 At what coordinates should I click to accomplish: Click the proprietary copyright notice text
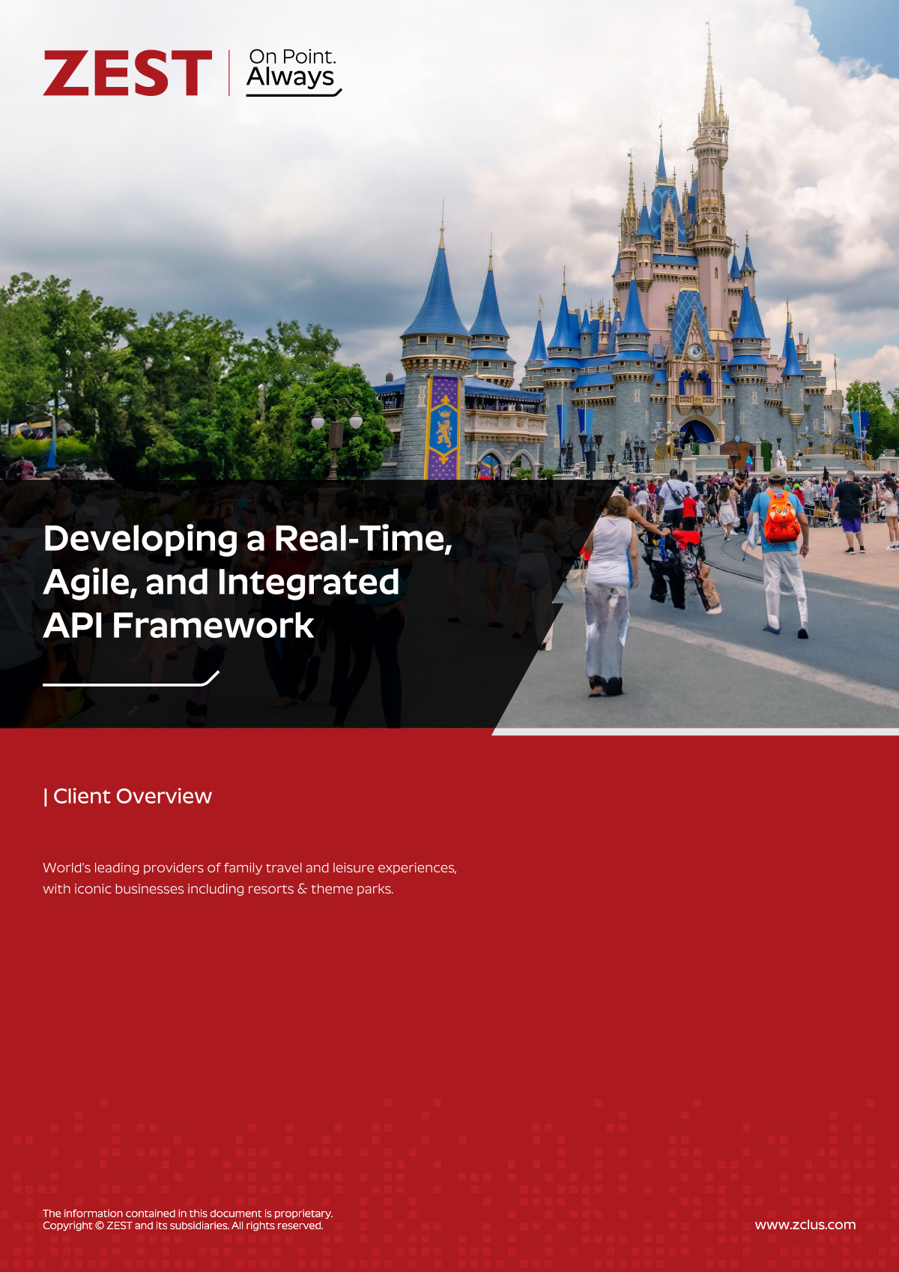(x=187, y=1219)
